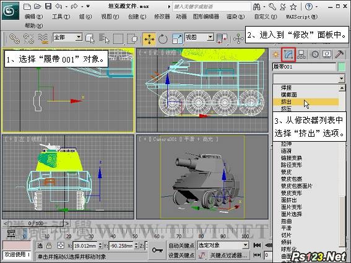This screenshot has height=263, width=351.
Task: Click the Favorites star icon
Action: click(x=293, y=7)
